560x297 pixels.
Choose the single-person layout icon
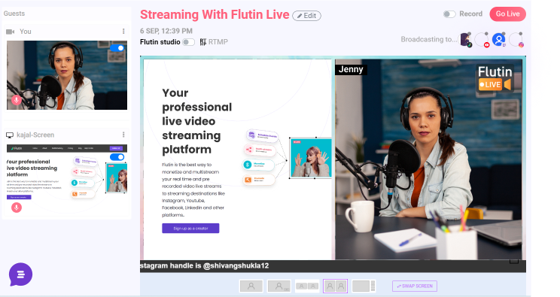tap(251, 286)
